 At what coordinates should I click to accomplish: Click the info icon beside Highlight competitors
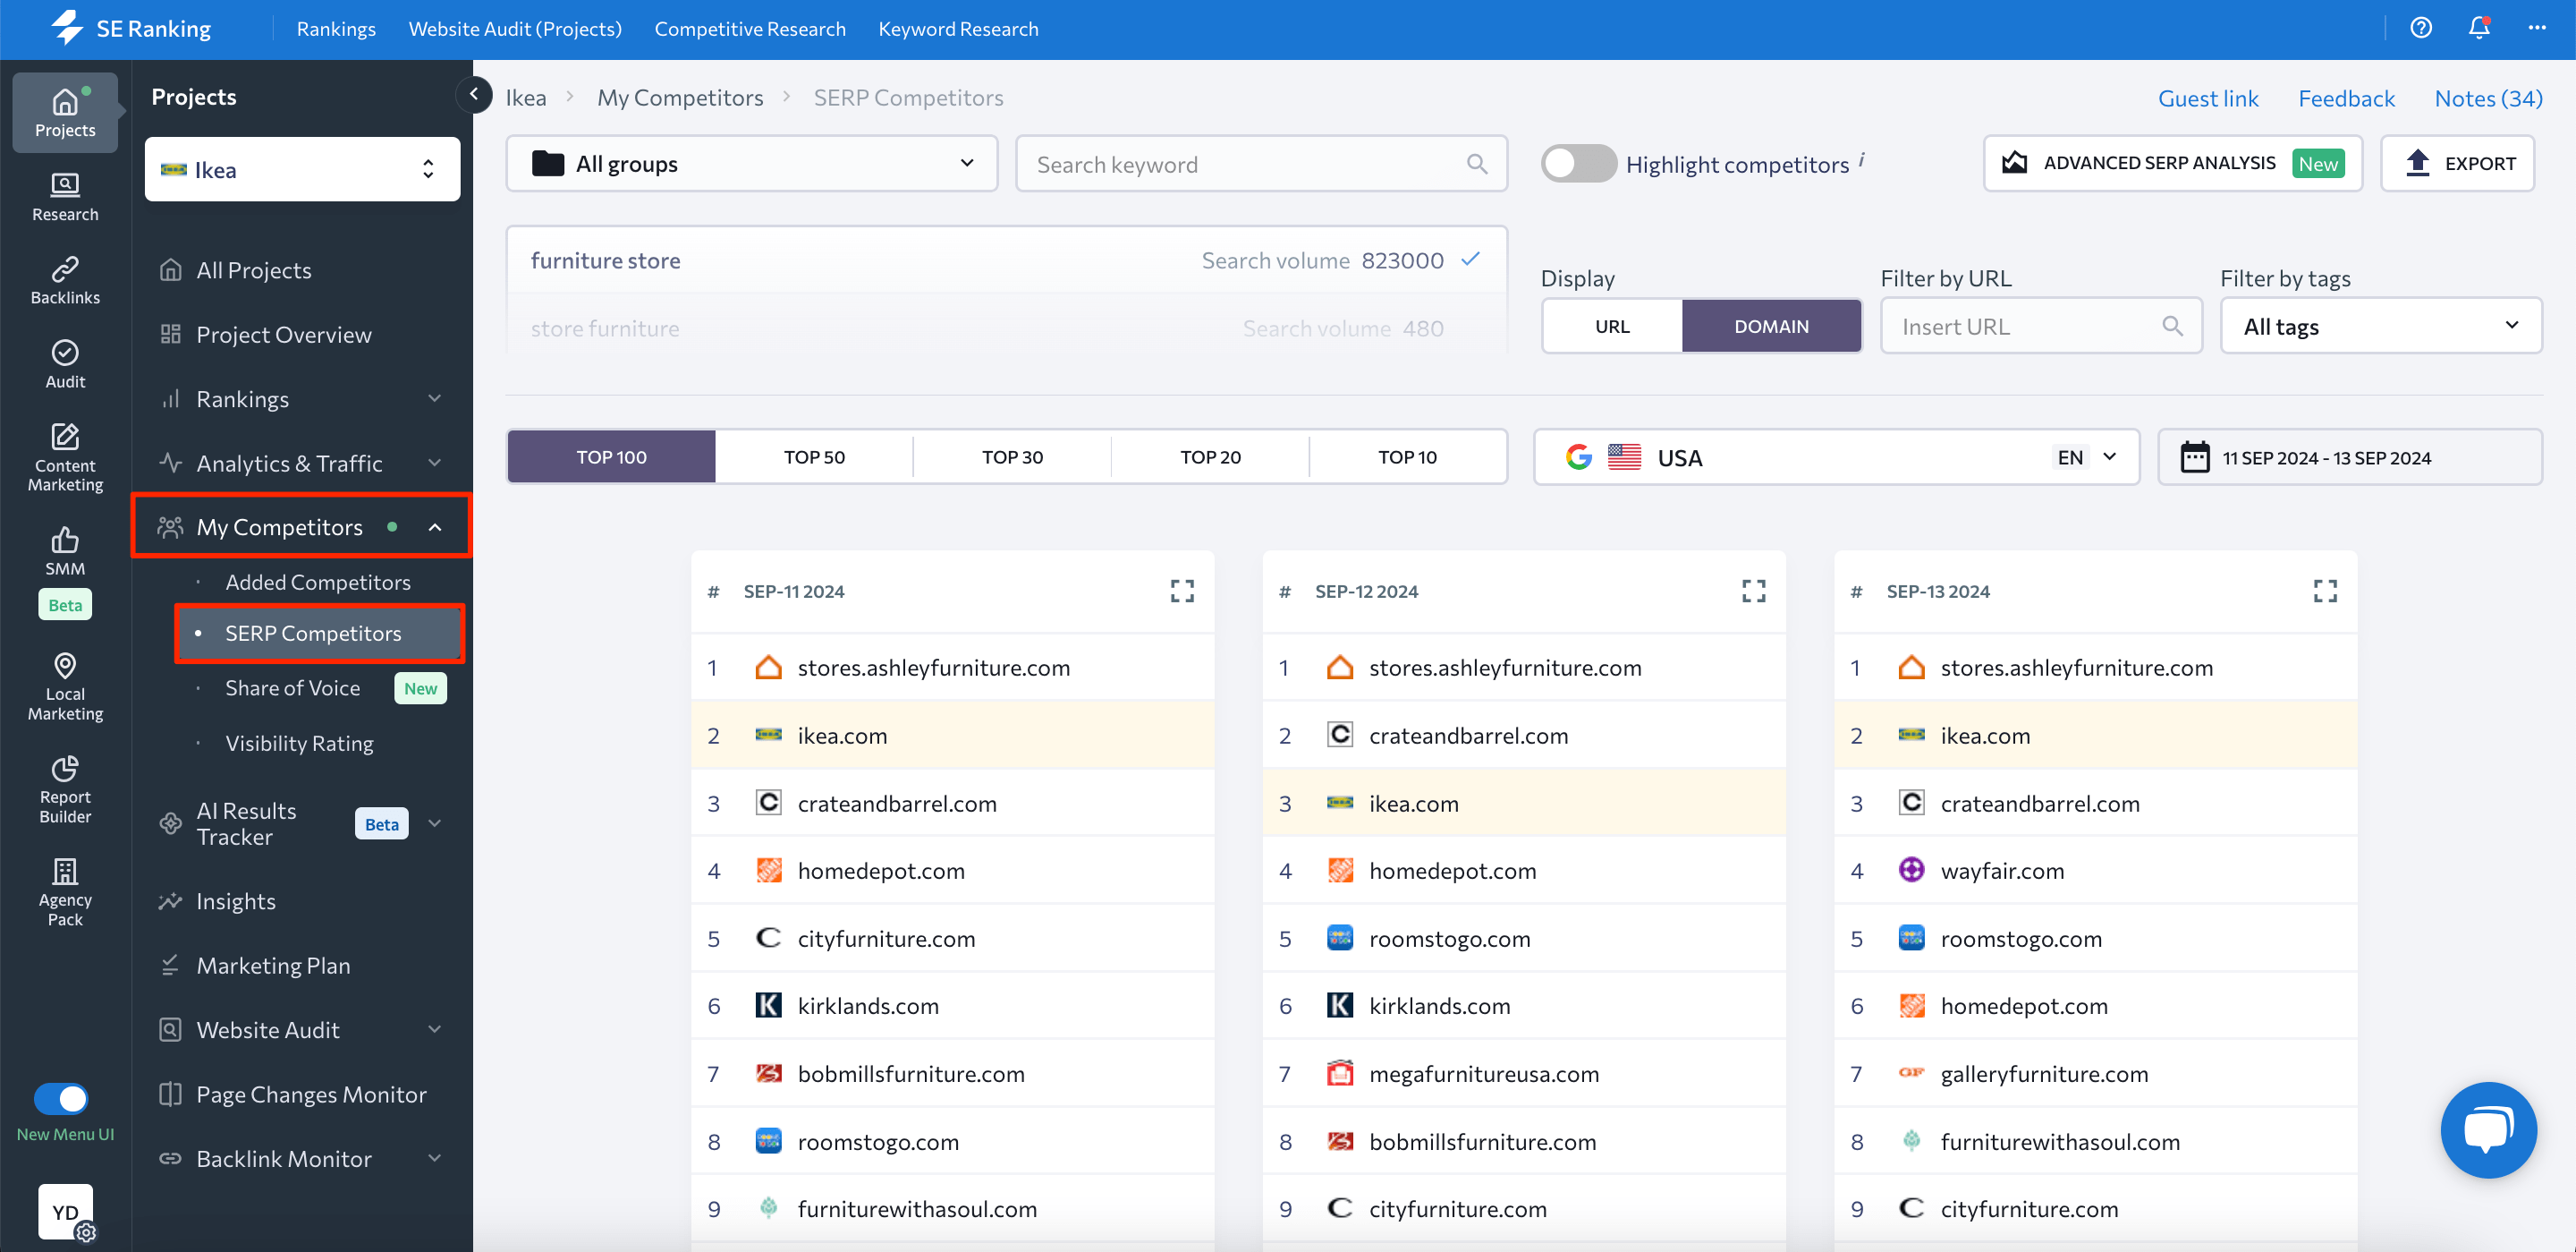pyautogui.click(x=1862, y=158)
